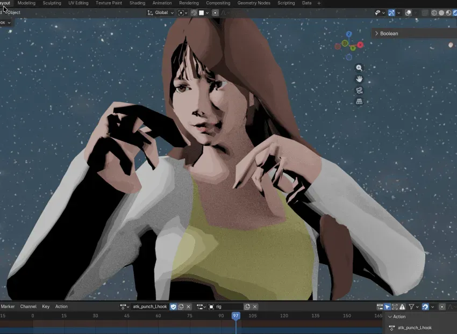Click the action icon beside atk_punch_Lhook channel
The height and width of the screenshot is (334, 457).
point(392,328)
